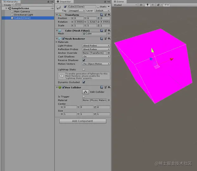Viewport: 197px width, 171px height.
Task: Click the Edit Collider icon button
Action: coord(86,92)
